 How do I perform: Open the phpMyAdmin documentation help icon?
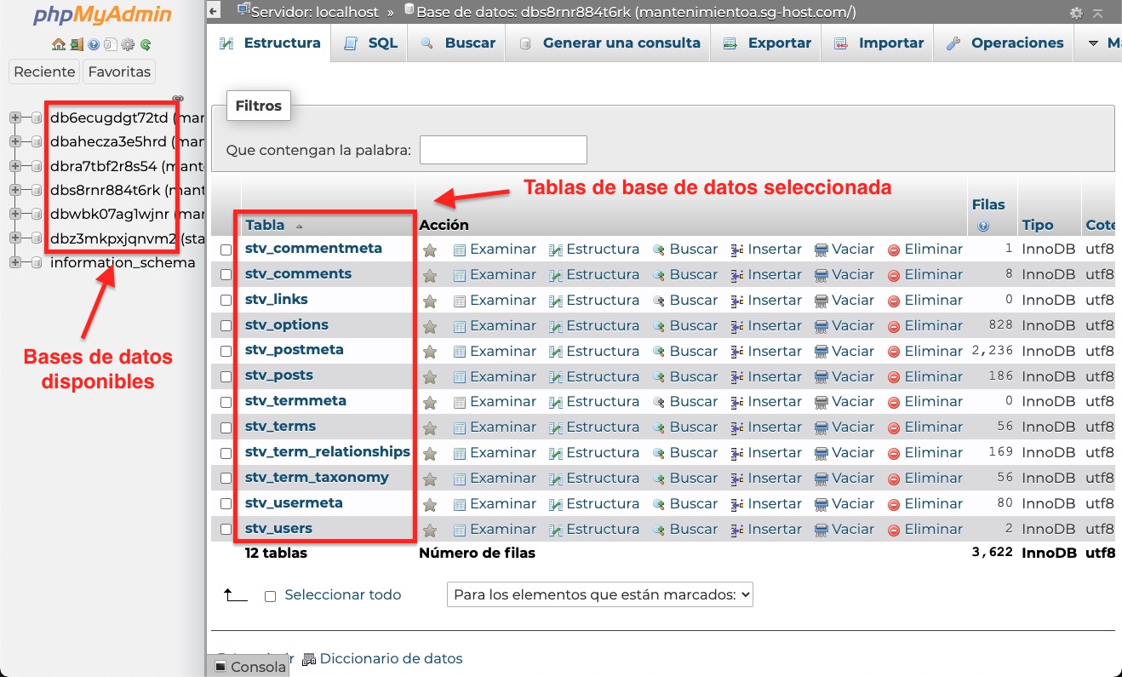tap(93, 45)
